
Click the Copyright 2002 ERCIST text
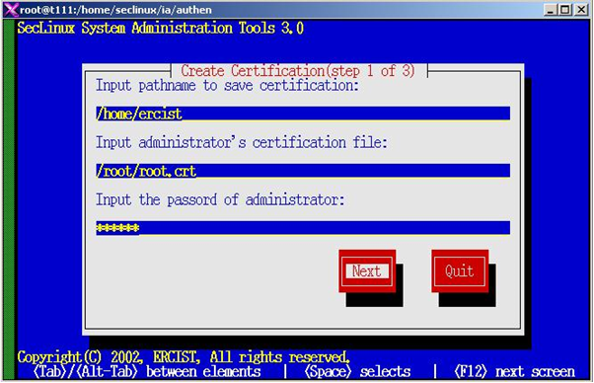point(184,357)
